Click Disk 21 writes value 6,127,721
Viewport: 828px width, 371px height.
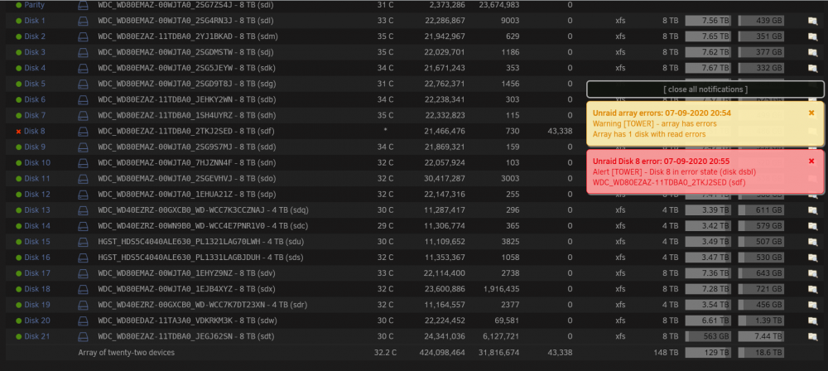[501, 337]
